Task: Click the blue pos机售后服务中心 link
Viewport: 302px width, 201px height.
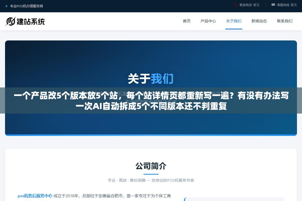Action: click(x=35, y=196)
